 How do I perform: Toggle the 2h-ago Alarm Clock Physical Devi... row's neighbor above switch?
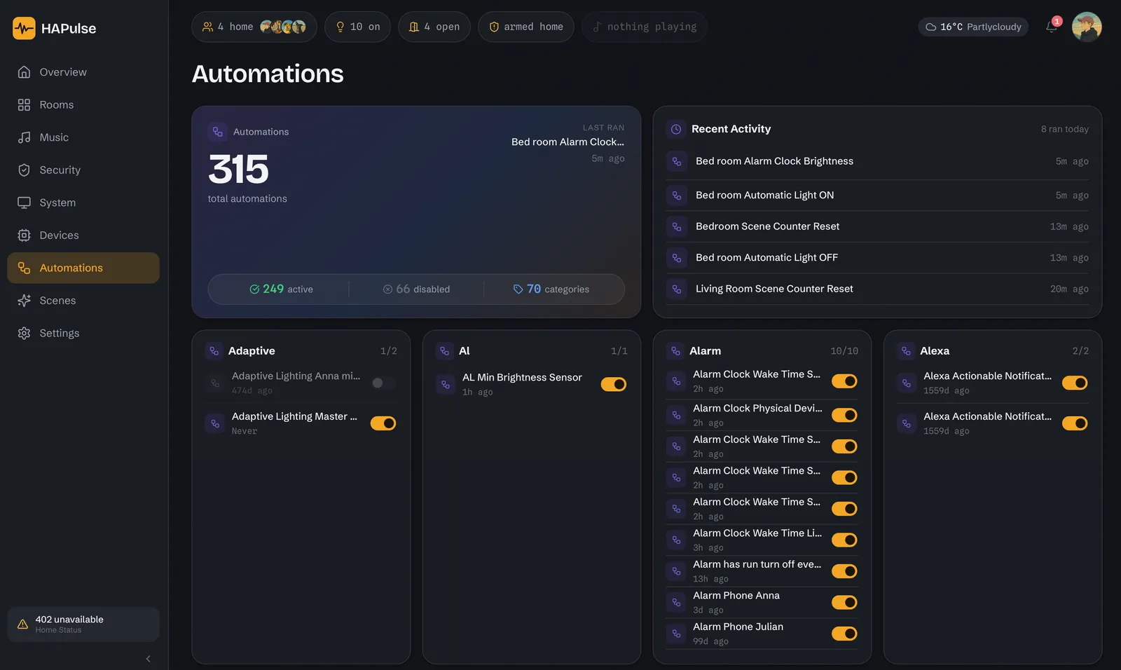pos(844,381)
